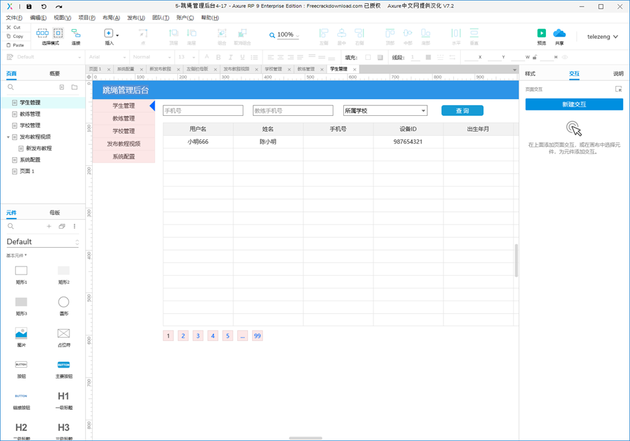Toggle the aspect ratio lock icon
The image size is (630, 441).
(x=535, y=57)
